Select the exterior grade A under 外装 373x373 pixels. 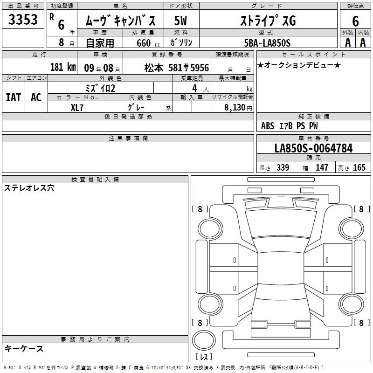347,42
